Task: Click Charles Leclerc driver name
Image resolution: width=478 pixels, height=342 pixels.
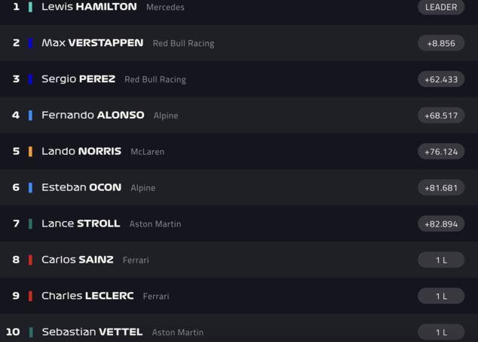Action: point(87,296)
